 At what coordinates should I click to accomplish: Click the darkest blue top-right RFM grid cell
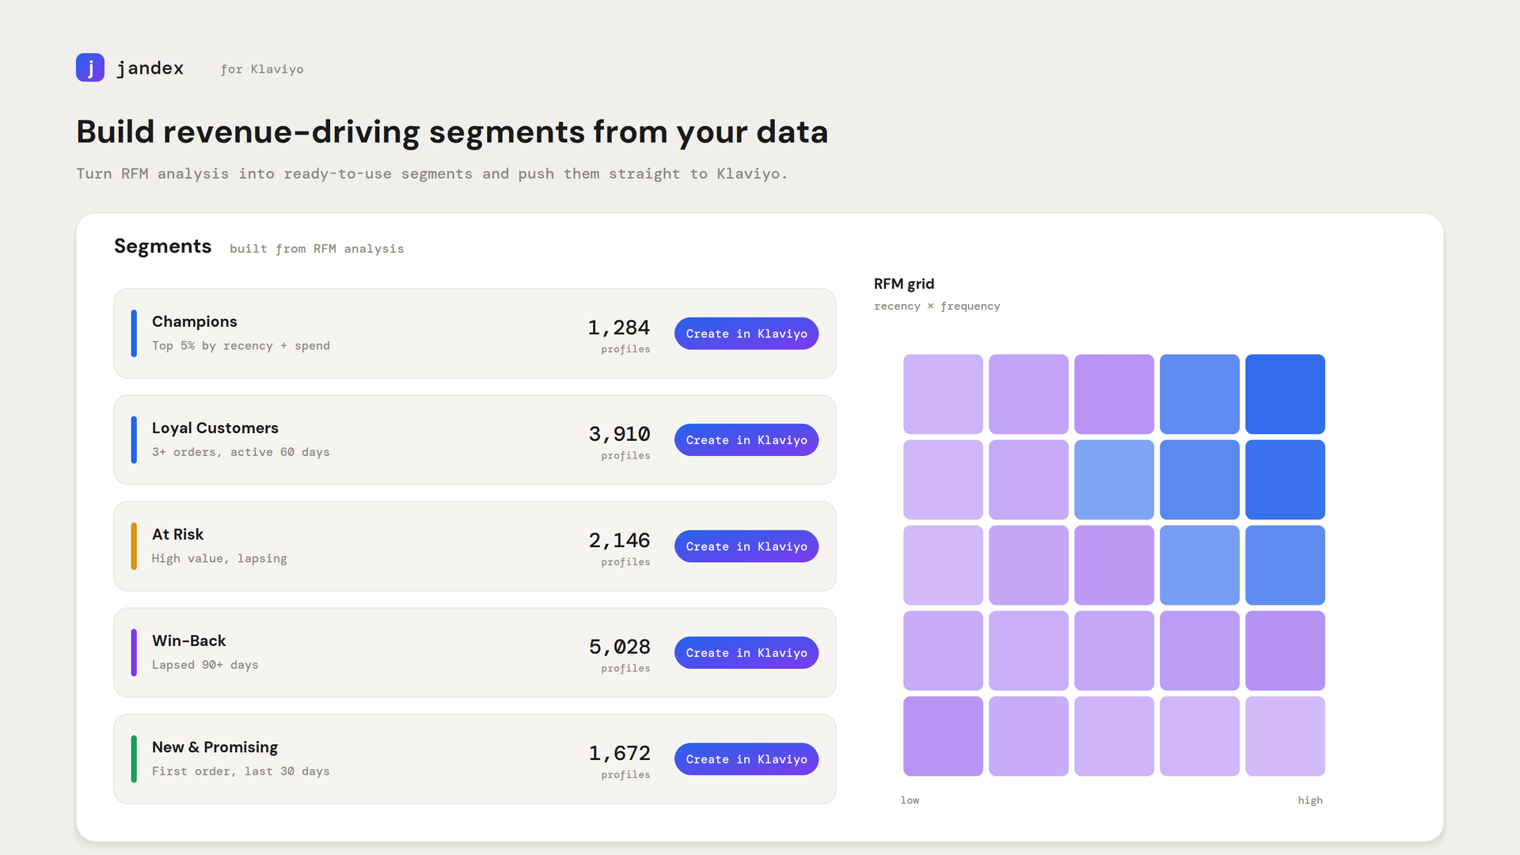[x=1285, y=394]
